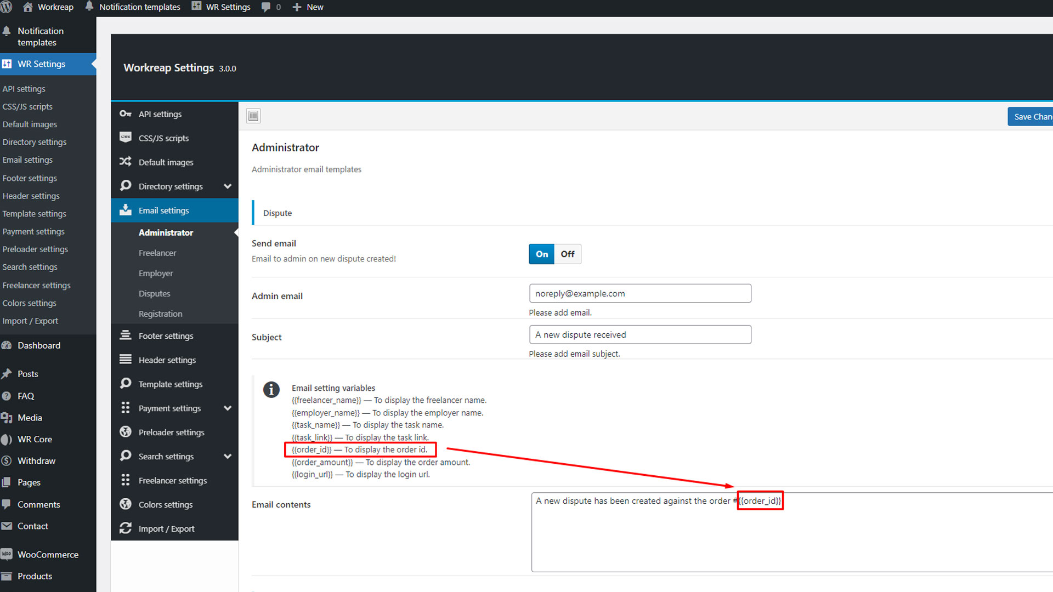This screenshot has height=592, width=1053.
Task: Click the Preloader settings globe icon
Action: pyautogui.click(x=126, y=432)
